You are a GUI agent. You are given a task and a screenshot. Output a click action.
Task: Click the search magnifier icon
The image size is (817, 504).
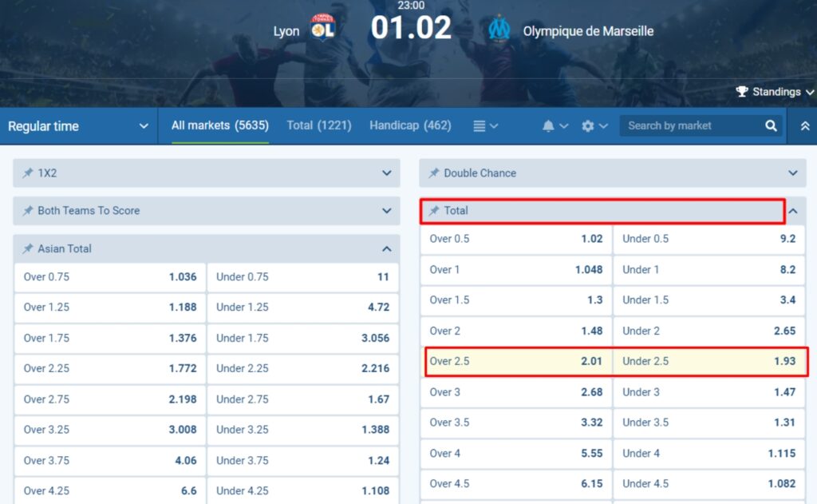point(770,125)
